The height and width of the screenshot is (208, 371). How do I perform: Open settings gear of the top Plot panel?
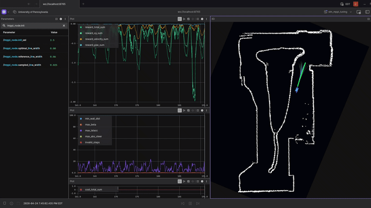tap(202, 19)
